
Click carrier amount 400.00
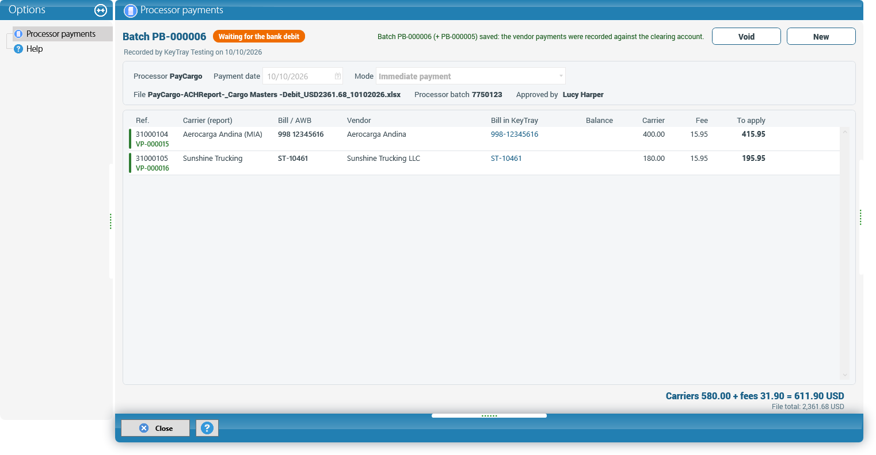pyautogui.click(x=654, y=134)
